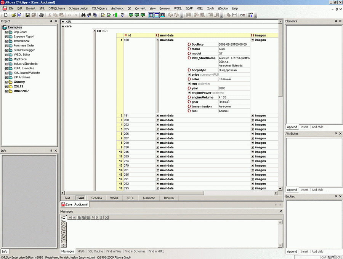Click the id cell showing 295
The width and height of the screenshot is (343, 259).
point(139,188)
